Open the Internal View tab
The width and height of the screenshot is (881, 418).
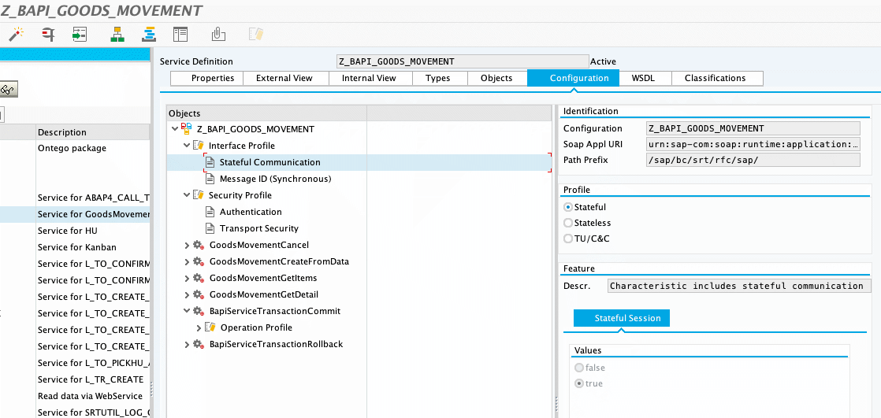[x=369, y=78]
